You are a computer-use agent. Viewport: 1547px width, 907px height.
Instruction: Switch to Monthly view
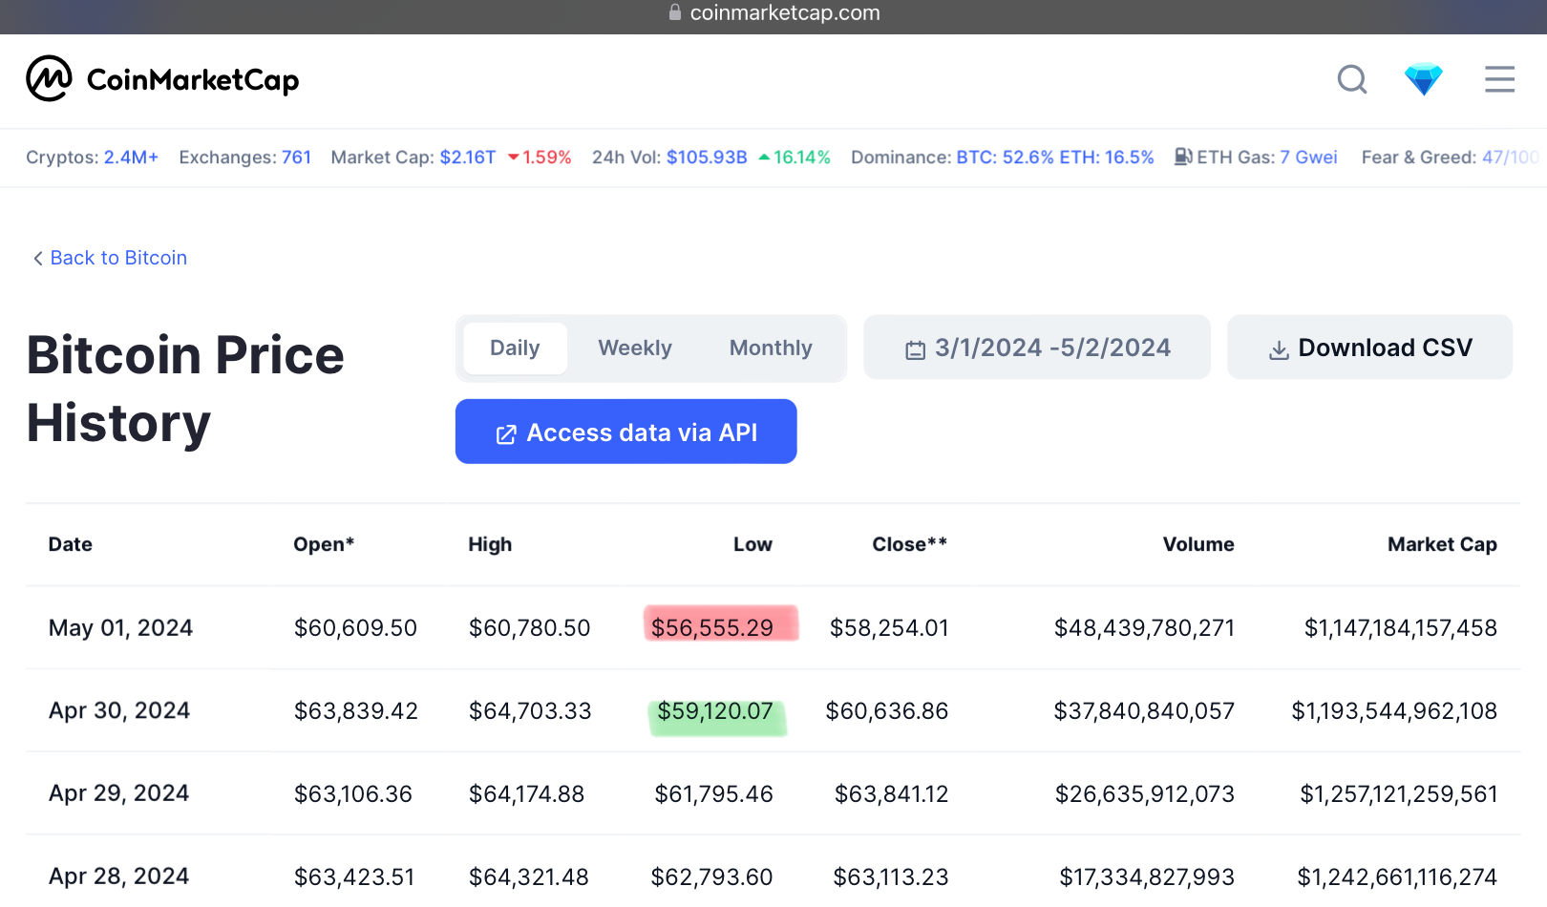[771, 348]
